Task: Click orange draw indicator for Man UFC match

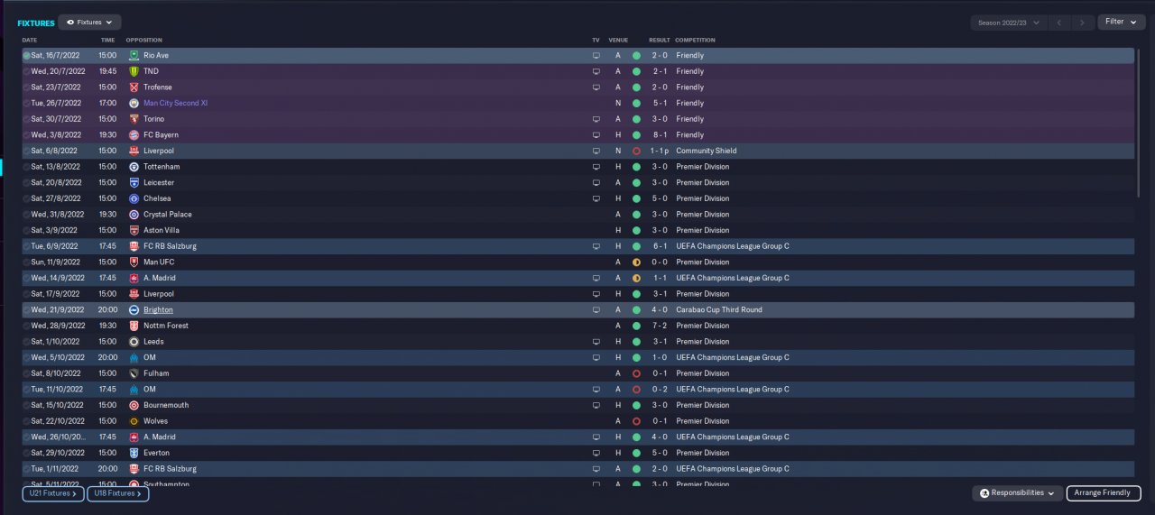Action: 636,262
